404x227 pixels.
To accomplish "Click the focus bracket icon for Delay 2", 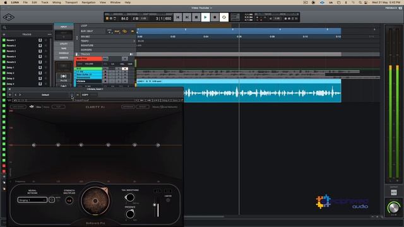I will [40, 73].
